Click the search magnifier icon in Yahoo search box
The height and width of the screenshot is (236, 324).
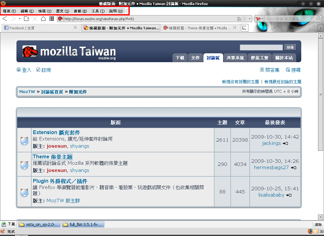[319, 19]
